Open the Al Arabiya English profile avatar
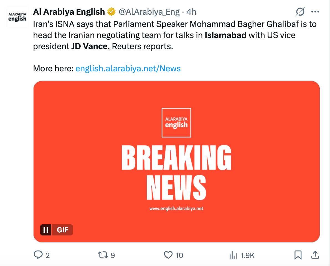Screen dimensions: 330x266 pyautogui.click(x=17, y=17)
